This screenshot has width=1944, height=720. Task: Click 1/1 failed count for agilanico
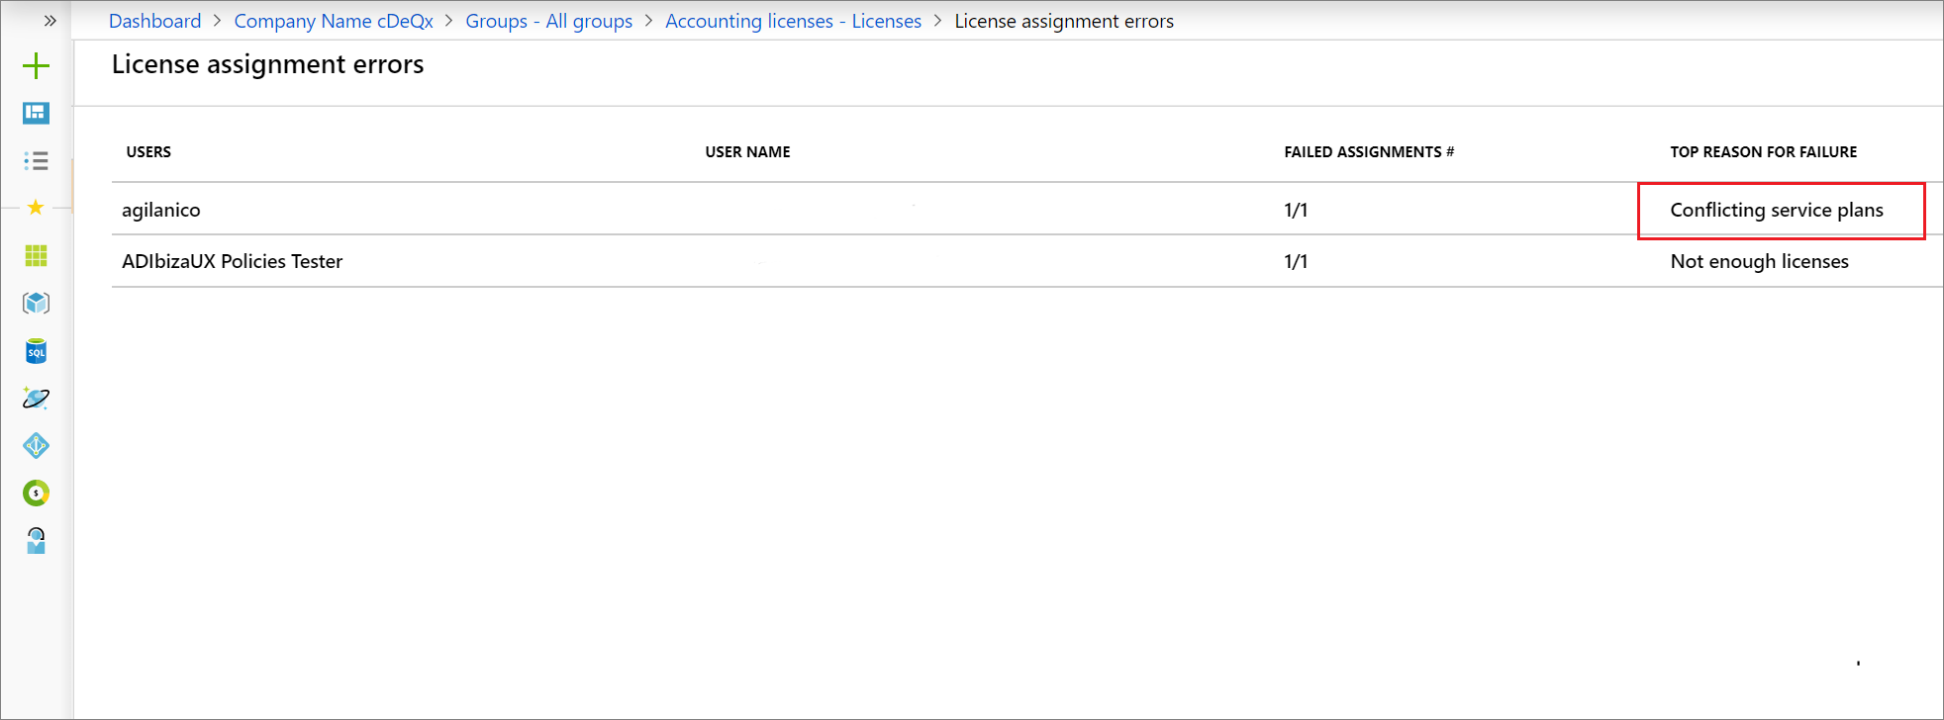pyautogui.click(x=1296, y=210)
